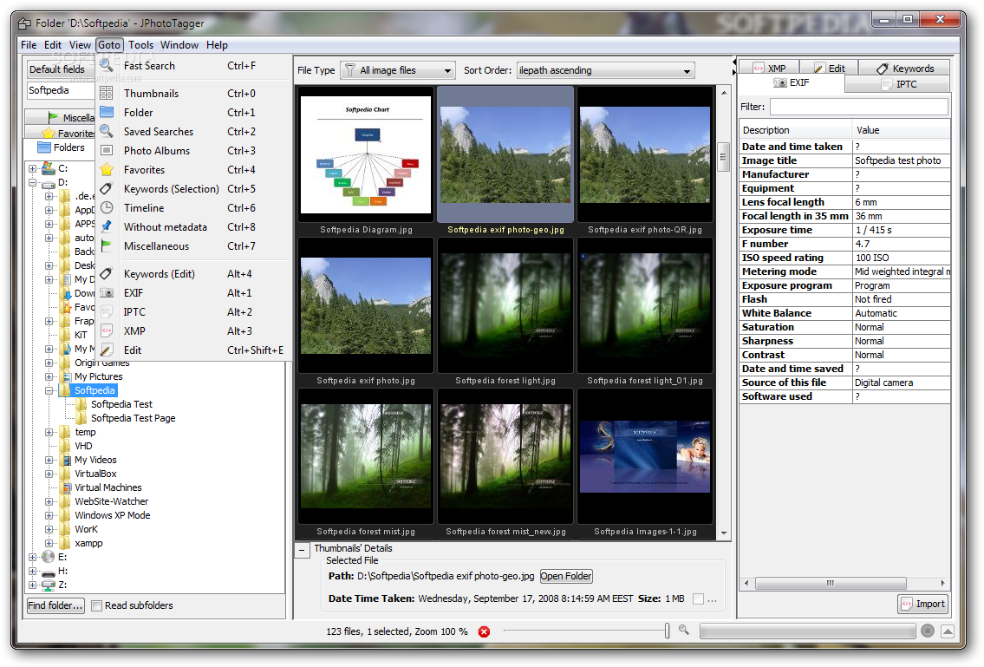Collapse the Softpedia folder node

pos(49,390)
